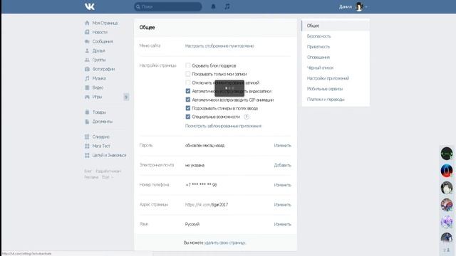456x256 pixels.
Task: Click the user avatar in header
Action: click(x=359, y=6)
